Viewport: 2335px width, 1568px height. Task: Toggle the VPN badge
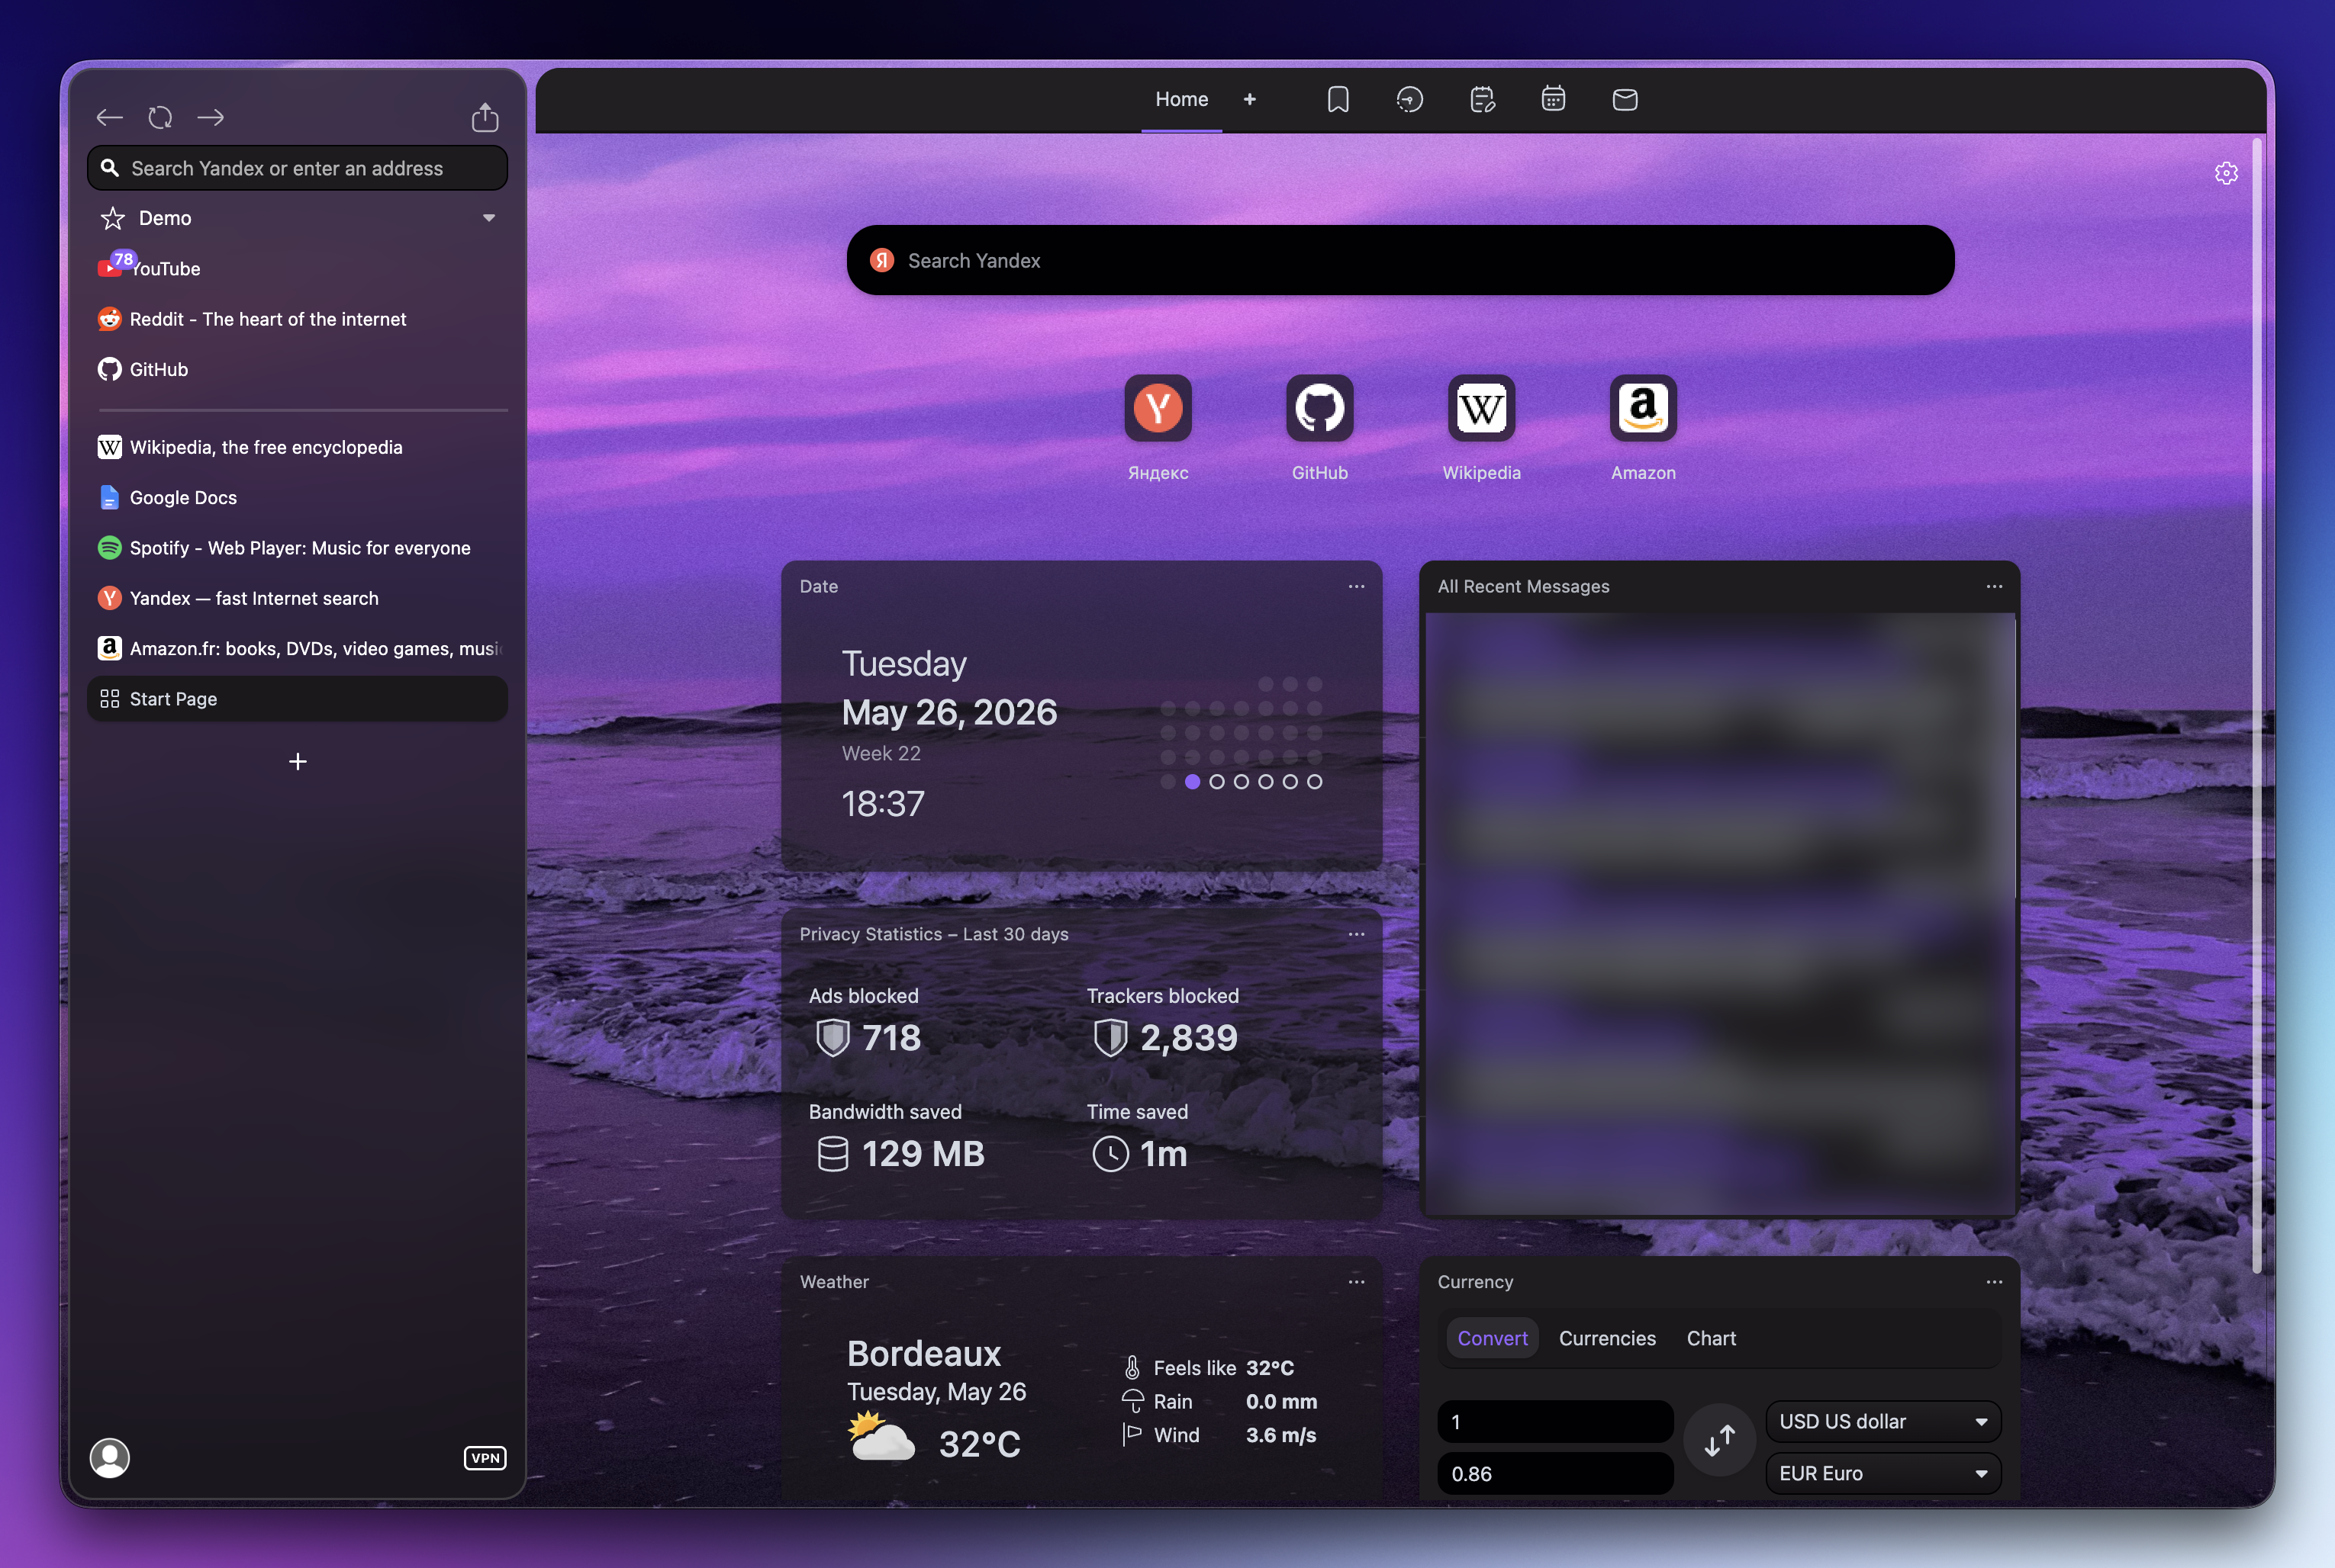485,1458
